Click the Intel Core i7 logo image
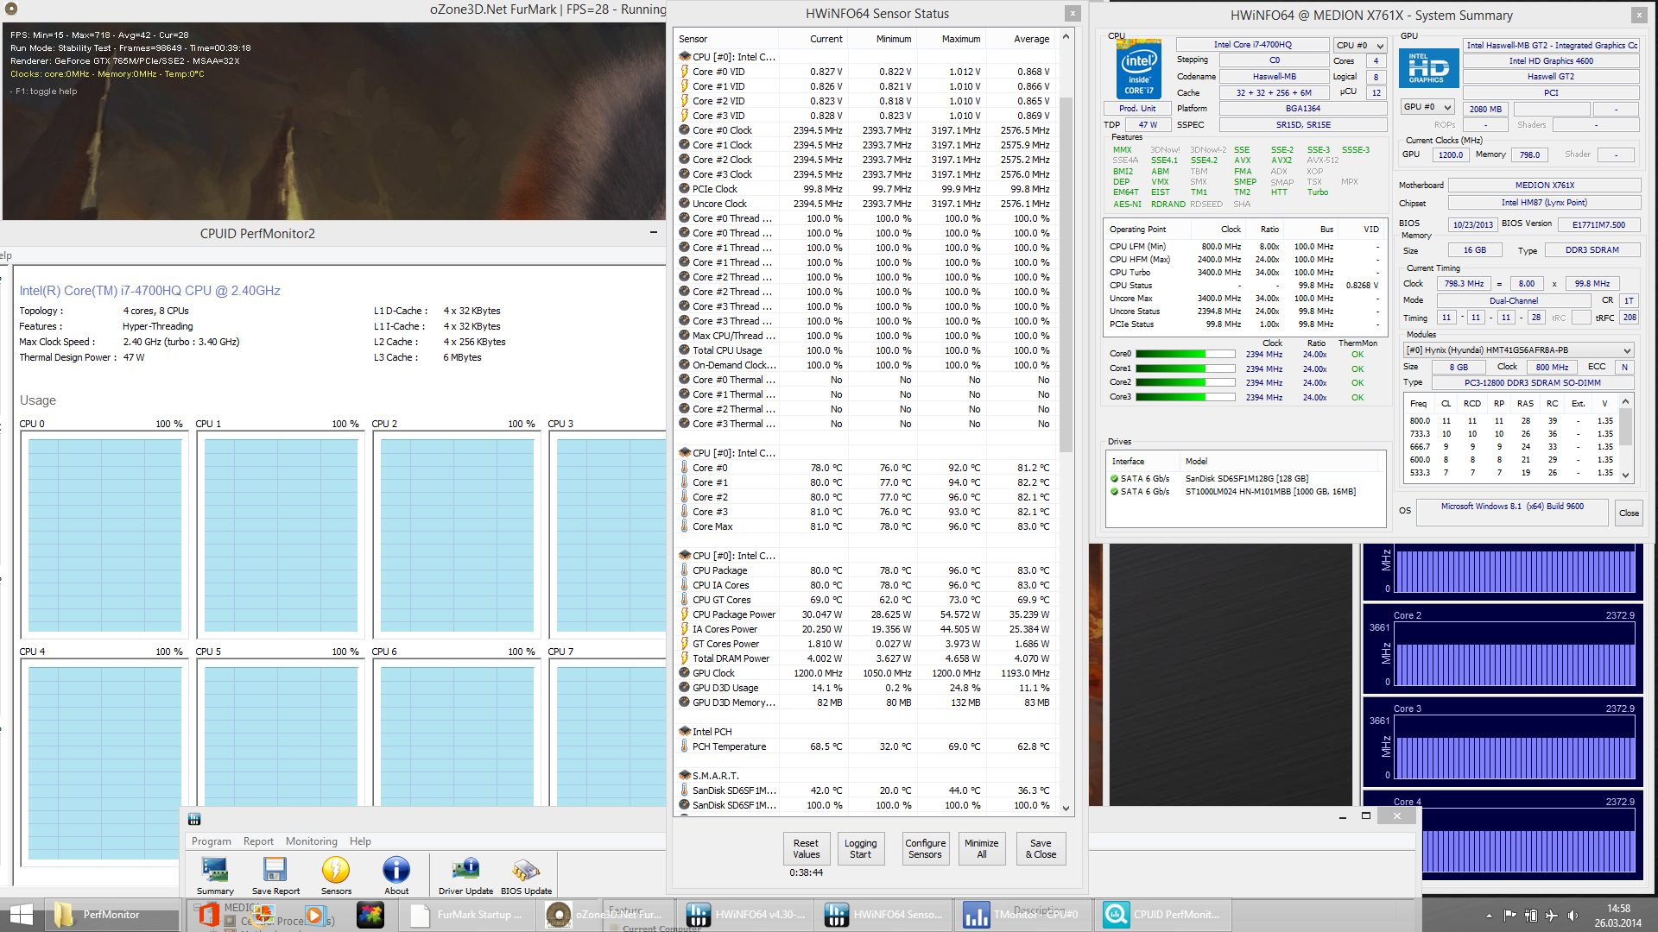 click(1138, 69)
